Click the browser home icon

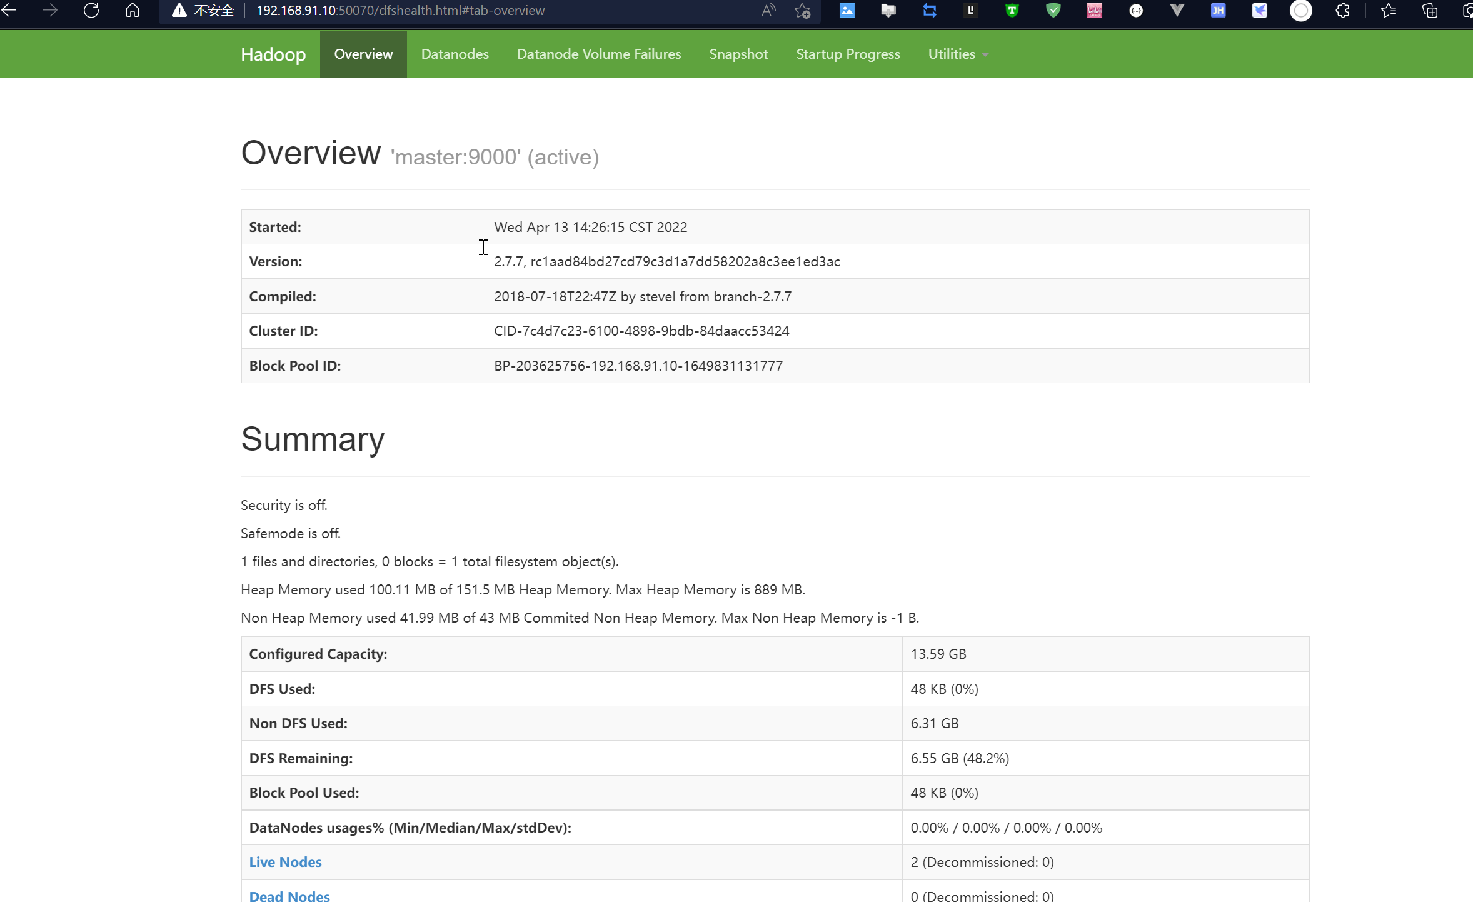click(x=133, y=11)
